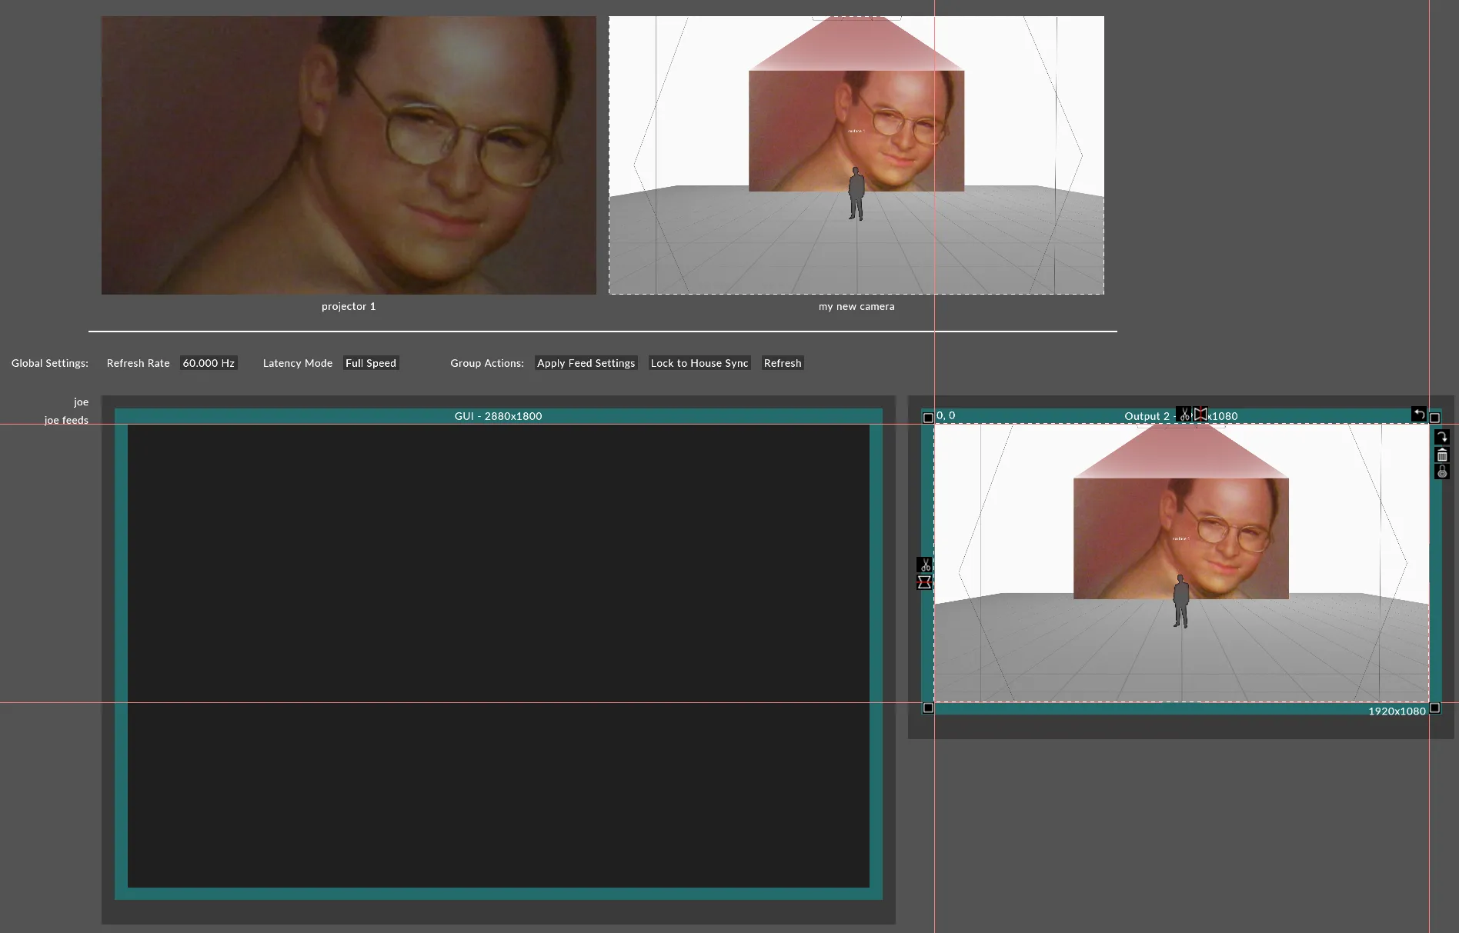Click the bottom-left corner handle of feed rectangle

pyautogui.click(x=928, y=708)
